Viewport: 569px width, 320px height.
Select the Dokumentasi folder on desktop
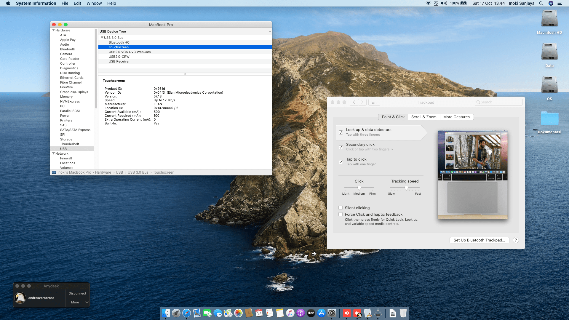[549, 122]
